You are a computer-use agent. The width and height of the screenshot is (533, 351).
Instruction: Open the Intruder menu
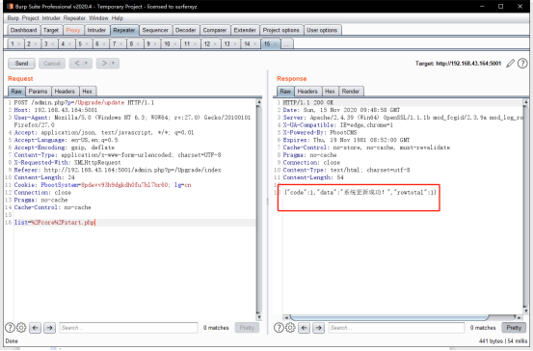[x=51, y=18]
